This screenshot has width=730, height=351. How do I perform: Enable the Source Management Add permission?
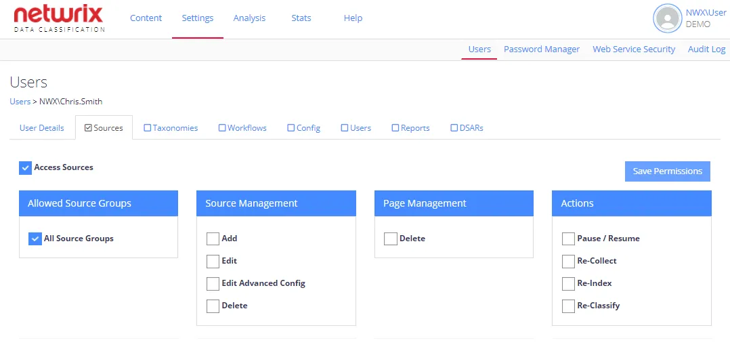(213, 239)
